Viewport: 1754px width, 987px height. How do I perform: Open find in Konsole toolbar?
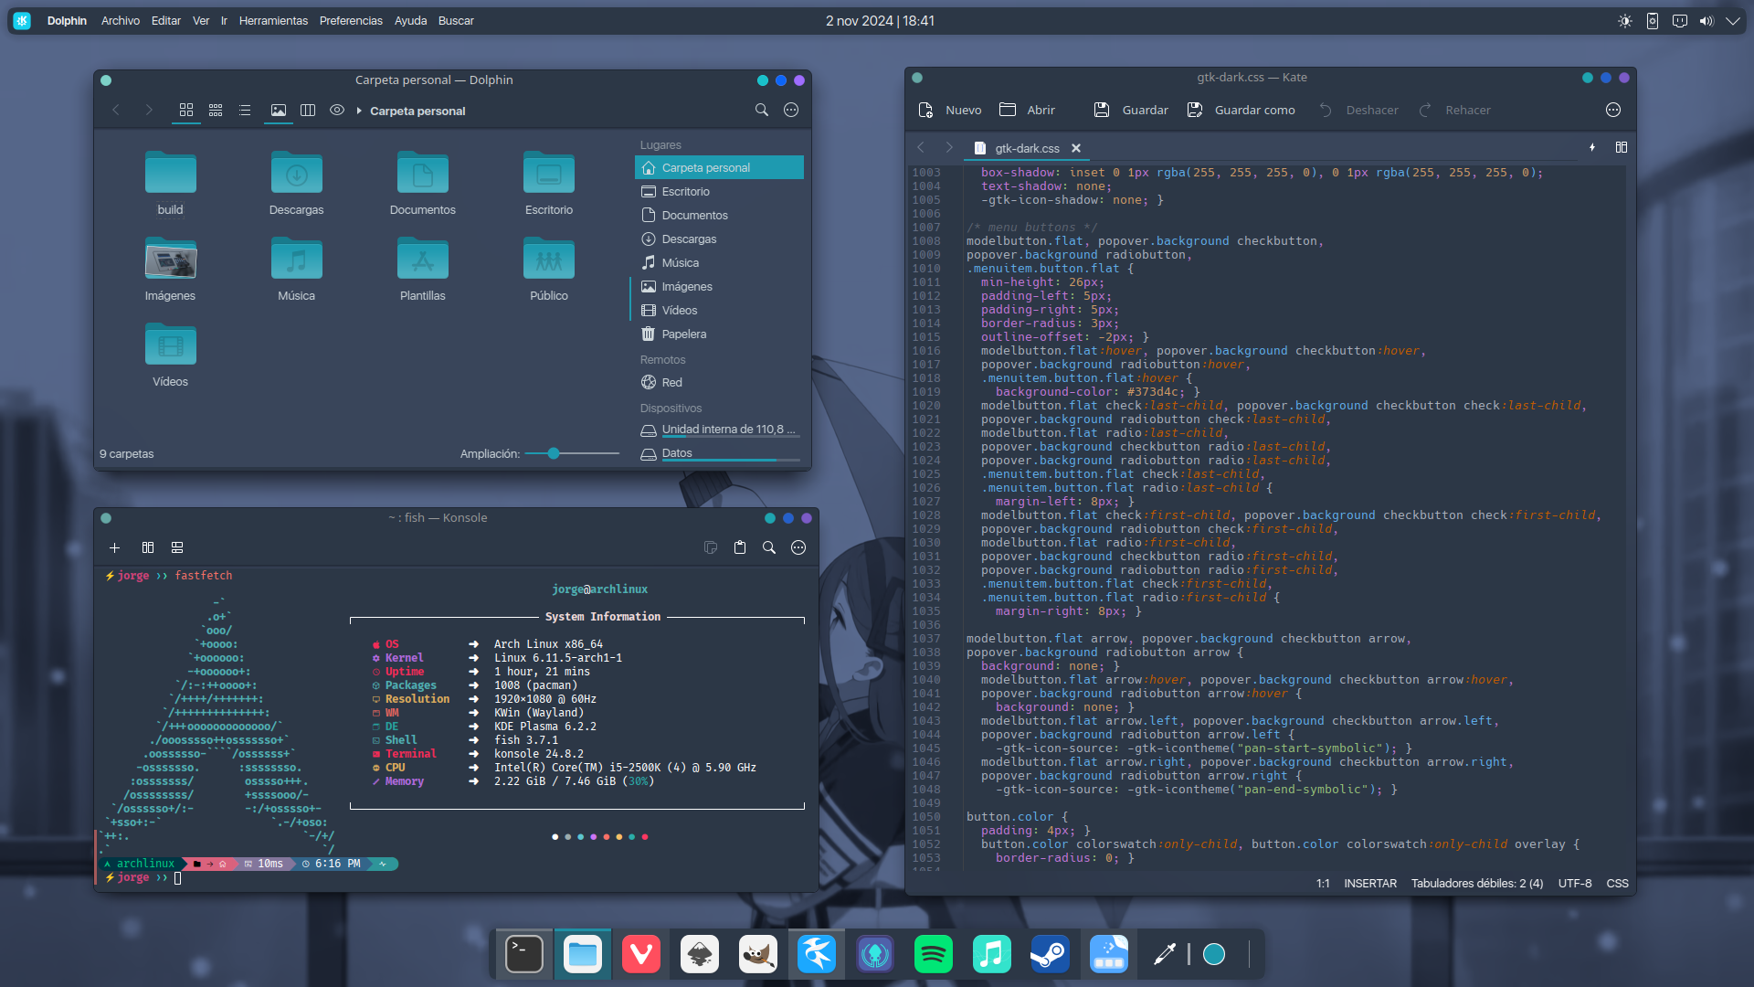(769, 547)
